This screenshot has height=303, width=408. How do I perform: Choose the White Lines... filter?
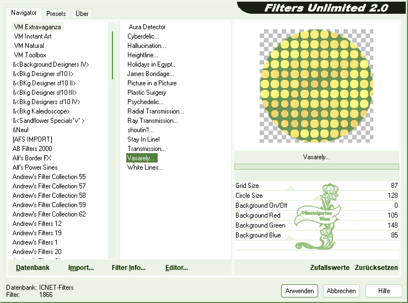coord(145,167)
